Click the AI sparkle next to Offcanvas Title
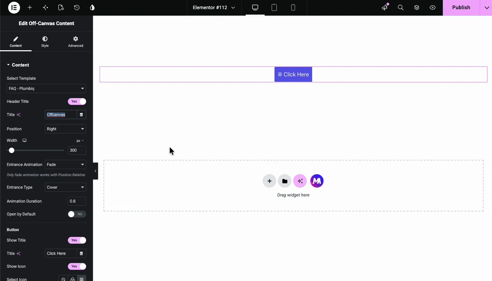The image size is (492, 281). coord(19,115)
